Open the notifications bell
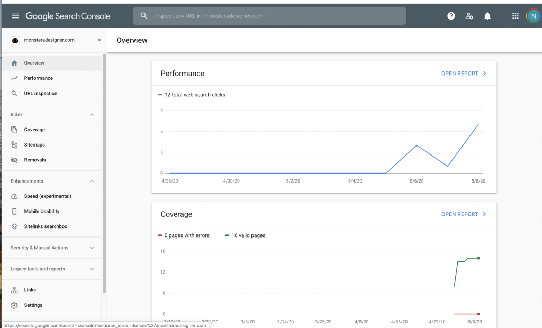This screenshot has height=328, width=542. (x=487, y=16)
